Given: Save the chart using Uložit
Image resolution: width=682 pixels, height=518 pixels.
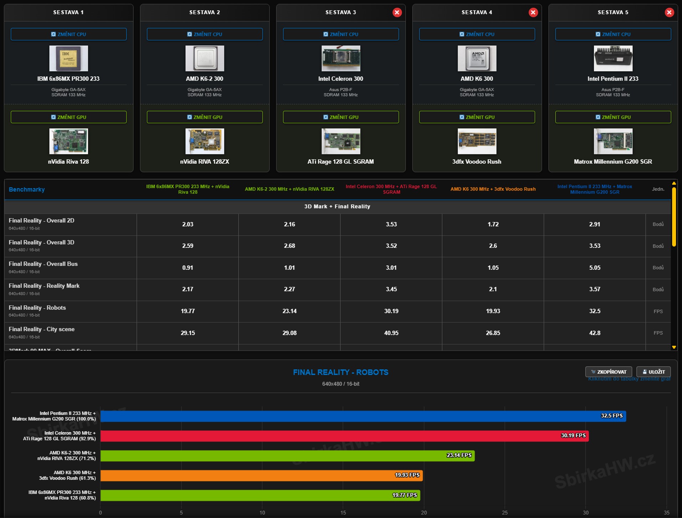Looking at the screenshot, I should tap(653, 372).
